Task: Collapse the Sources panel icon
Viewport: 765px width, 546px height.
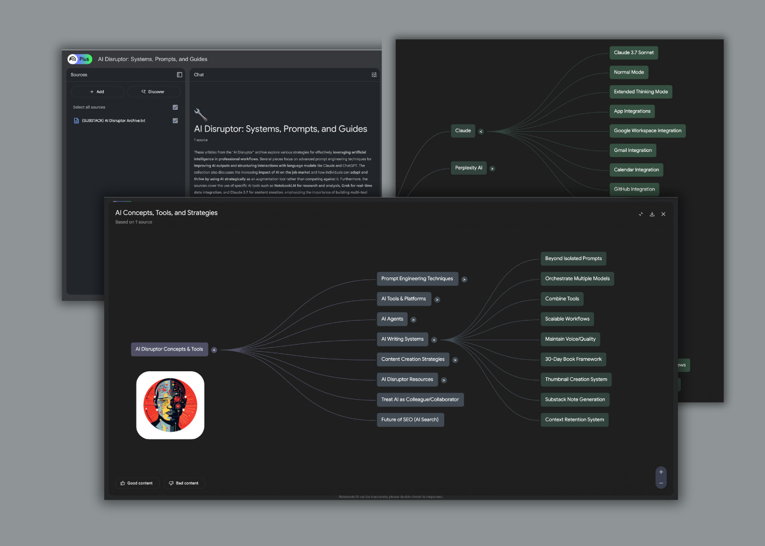Action: pyautogui.click(x=179, y=75)
